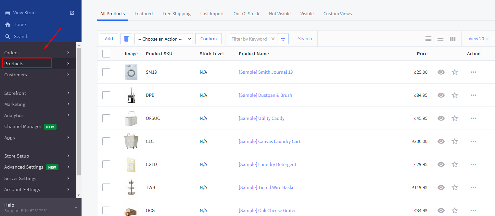495x216 pixels.
Task: Feature the Canvas Laundry Cart with star
Action: point(454,141)
